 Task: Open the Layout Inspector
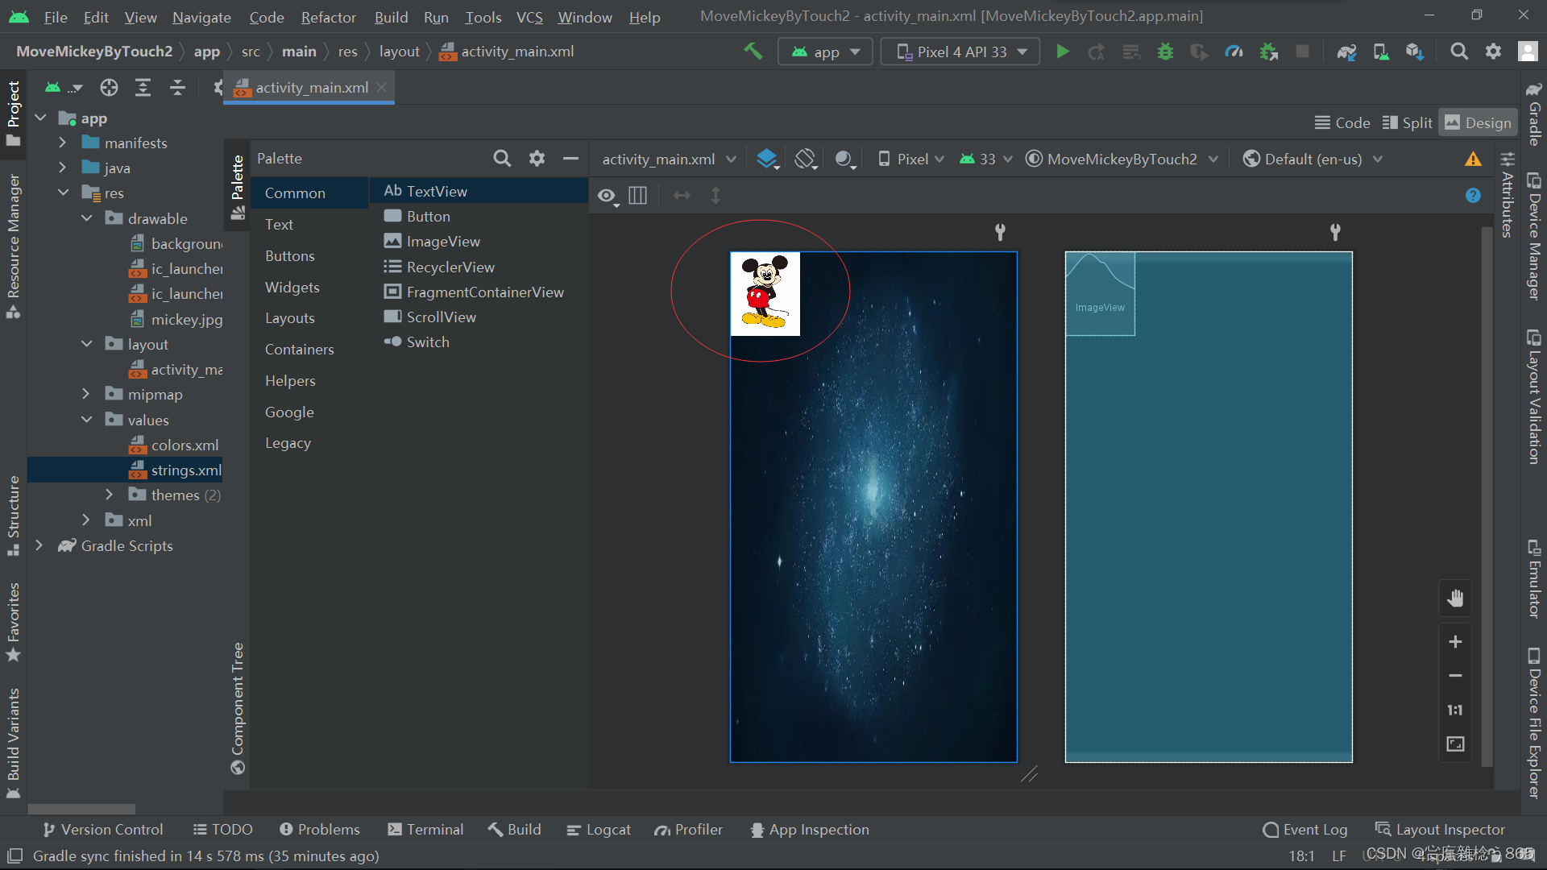tap(1440, 830)
